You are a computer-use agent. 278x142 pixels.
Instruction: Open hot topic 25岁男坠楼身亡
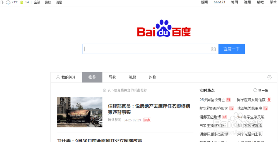tap(212, 100)
